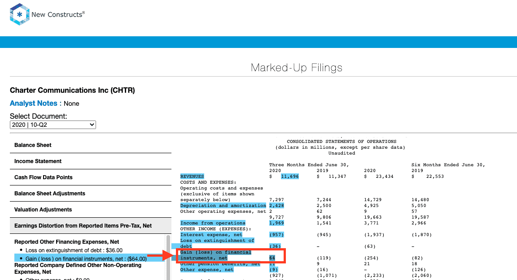Click the Charter Communications Inc (CHTR) title
The image size is (517, 280).
72,90
